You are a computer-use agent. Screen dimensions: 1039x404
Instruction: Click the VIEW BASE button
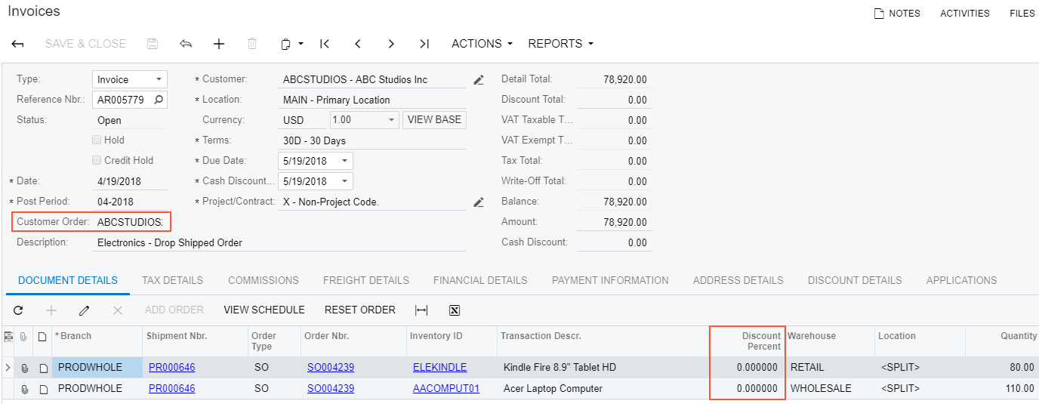(434, 120)
